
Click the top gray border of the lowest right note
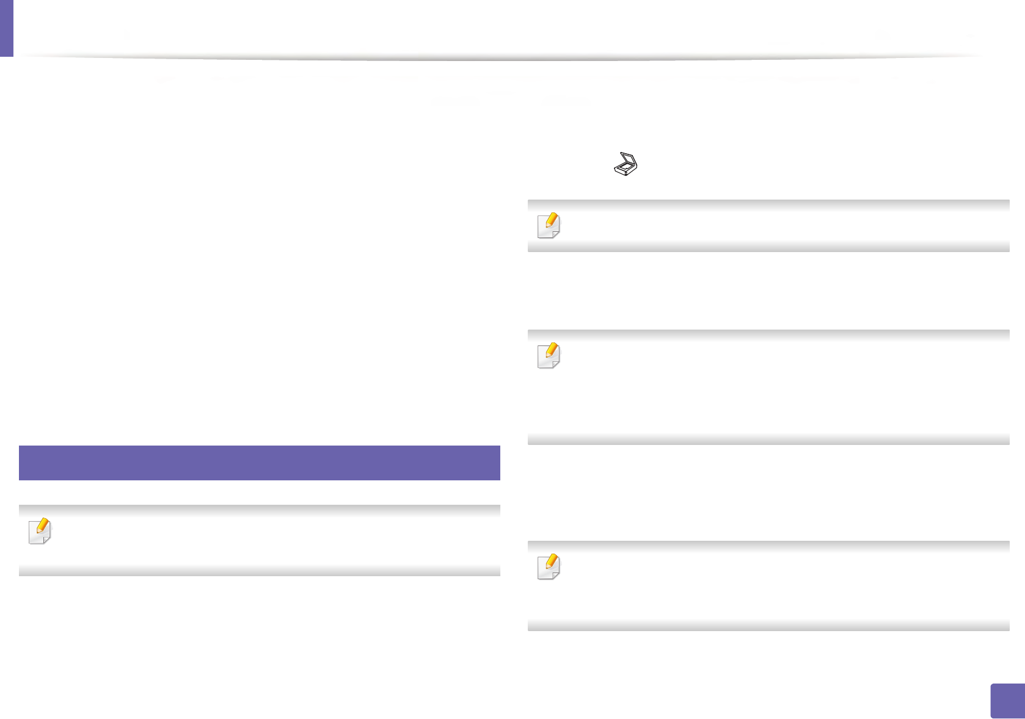[768, 545]
